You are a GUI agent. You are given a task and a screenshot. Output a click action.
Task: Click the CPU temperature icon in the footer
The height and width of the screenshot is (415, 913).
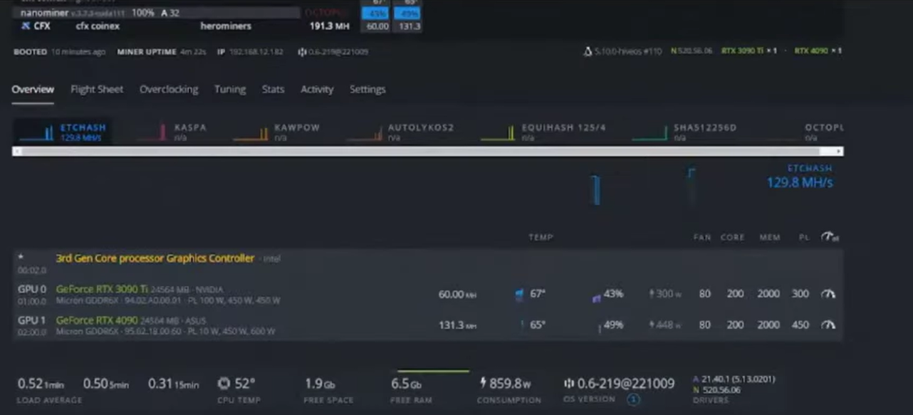pyautogui.click(x=224, y=383)
